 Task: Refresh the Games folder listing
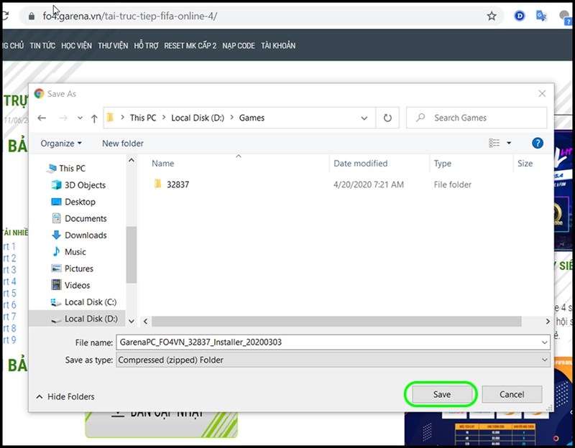coord(387,118)
